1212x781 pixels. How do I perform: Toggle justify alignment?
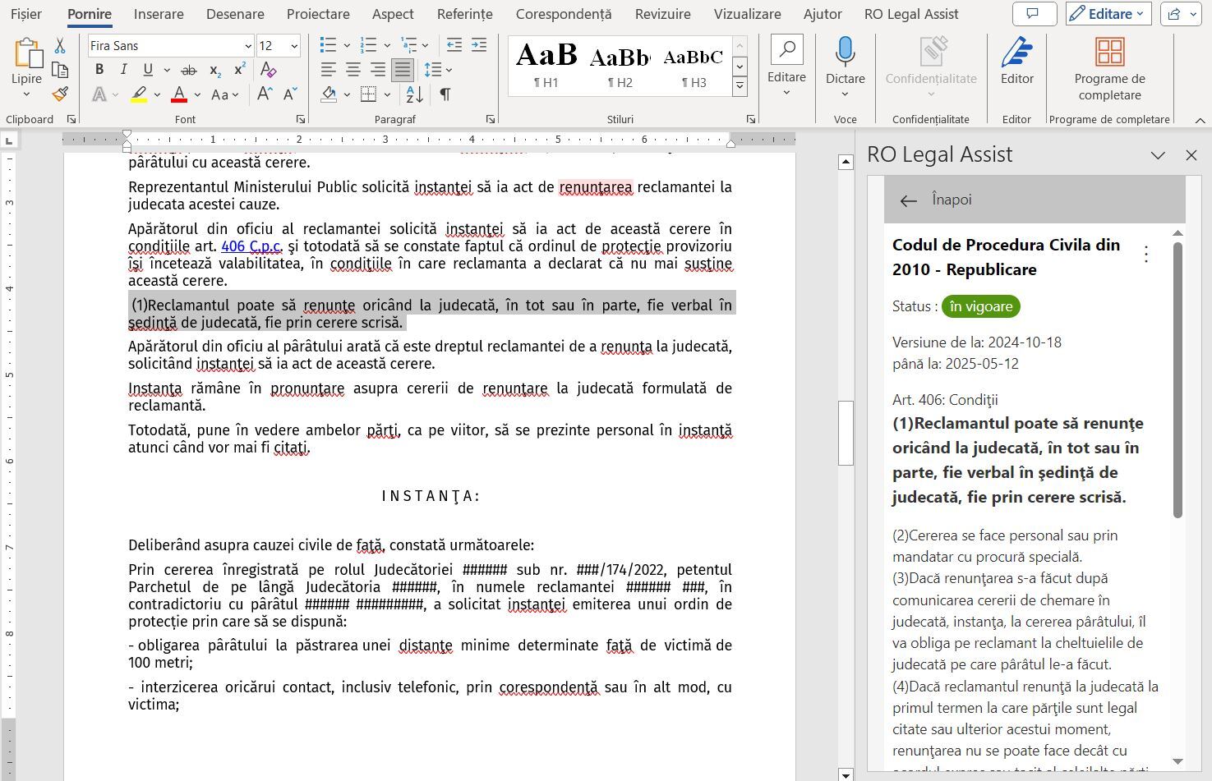[x=403, y=71]
